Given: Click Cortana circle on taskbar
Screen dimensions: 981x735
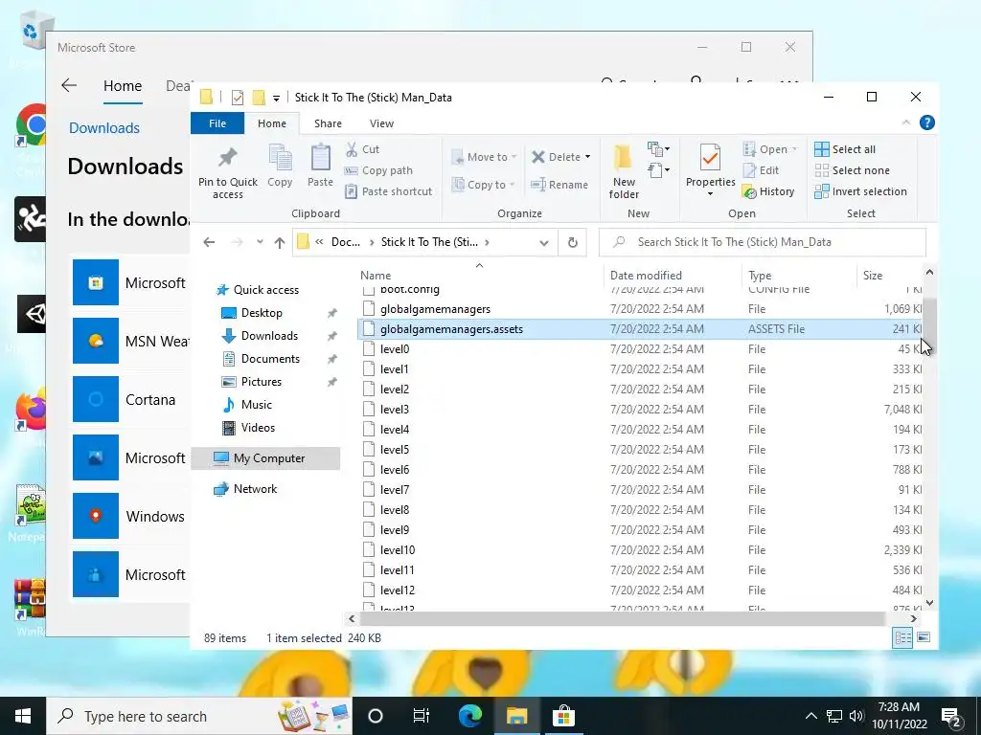Looking at the screenshot, I should click(376, 716).
